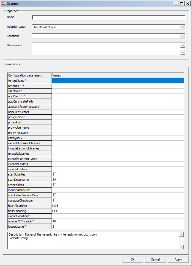
Task: Open the Adapter type dropdown
Action: tap(183, 27)
